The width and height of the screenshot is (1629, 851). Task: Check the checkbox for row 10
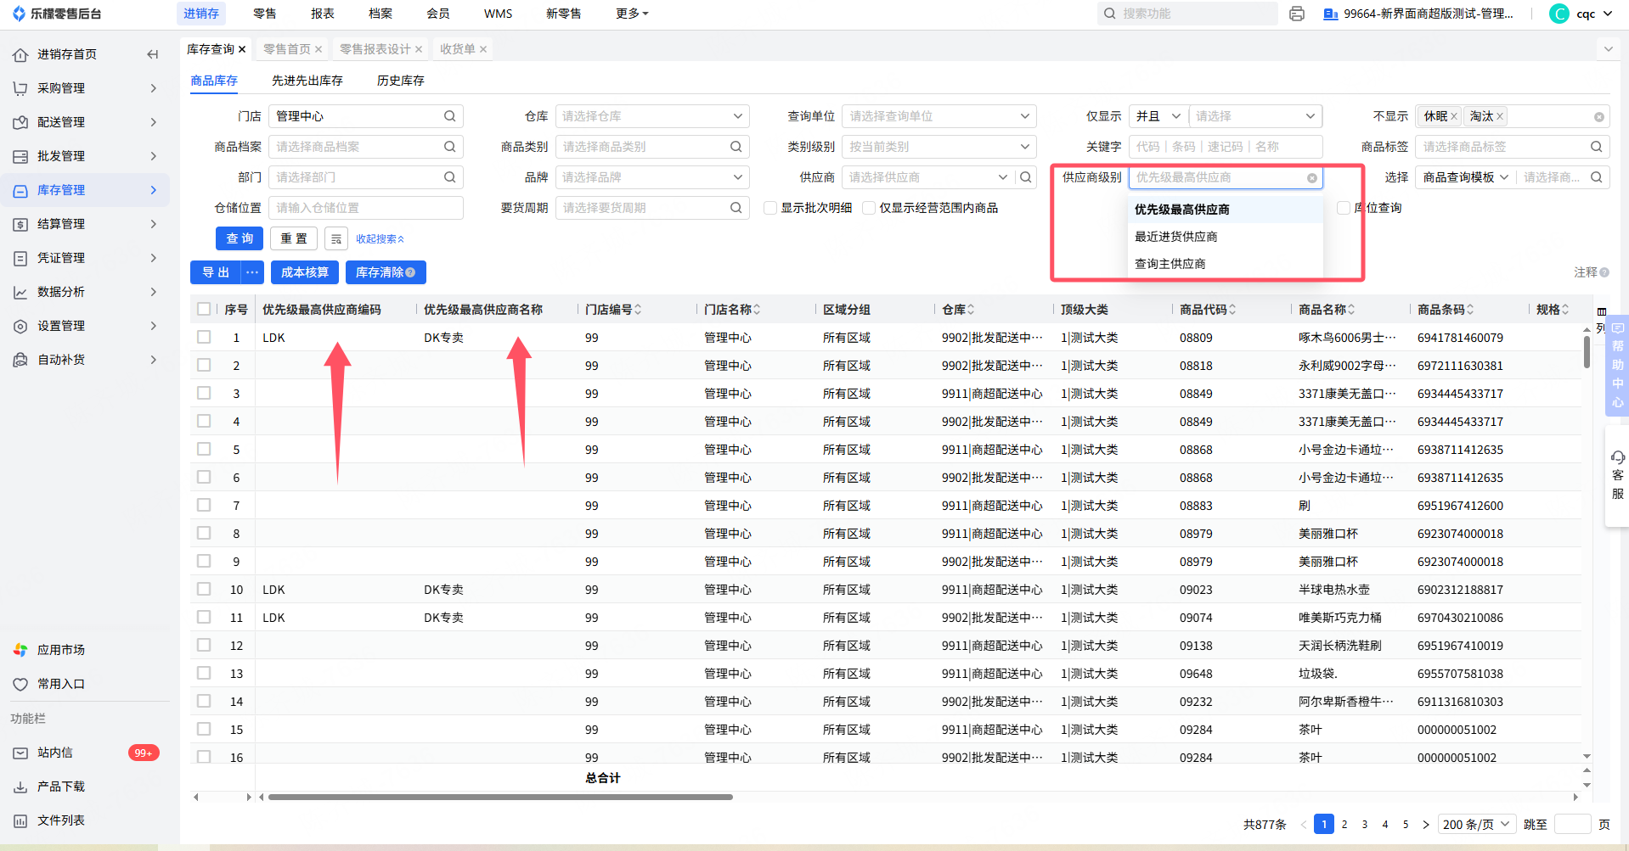coord(204,589)
